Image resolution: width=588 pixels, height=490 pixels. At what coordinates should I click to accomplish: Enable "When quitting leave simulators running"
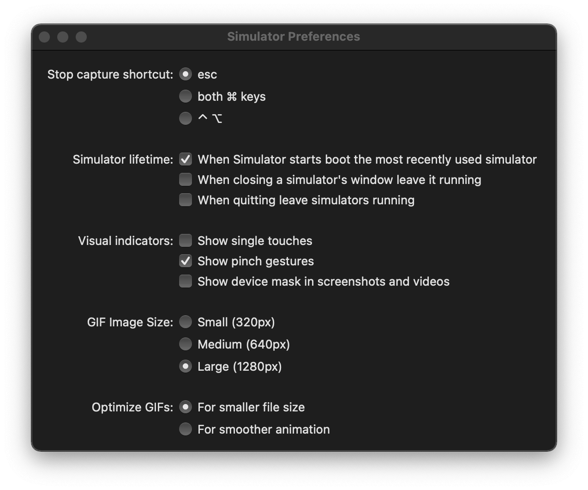point(185,200)
